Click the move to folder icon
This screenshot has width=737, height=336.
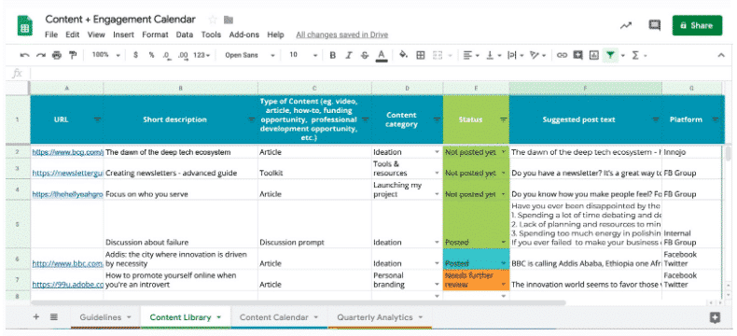[229, 20]
